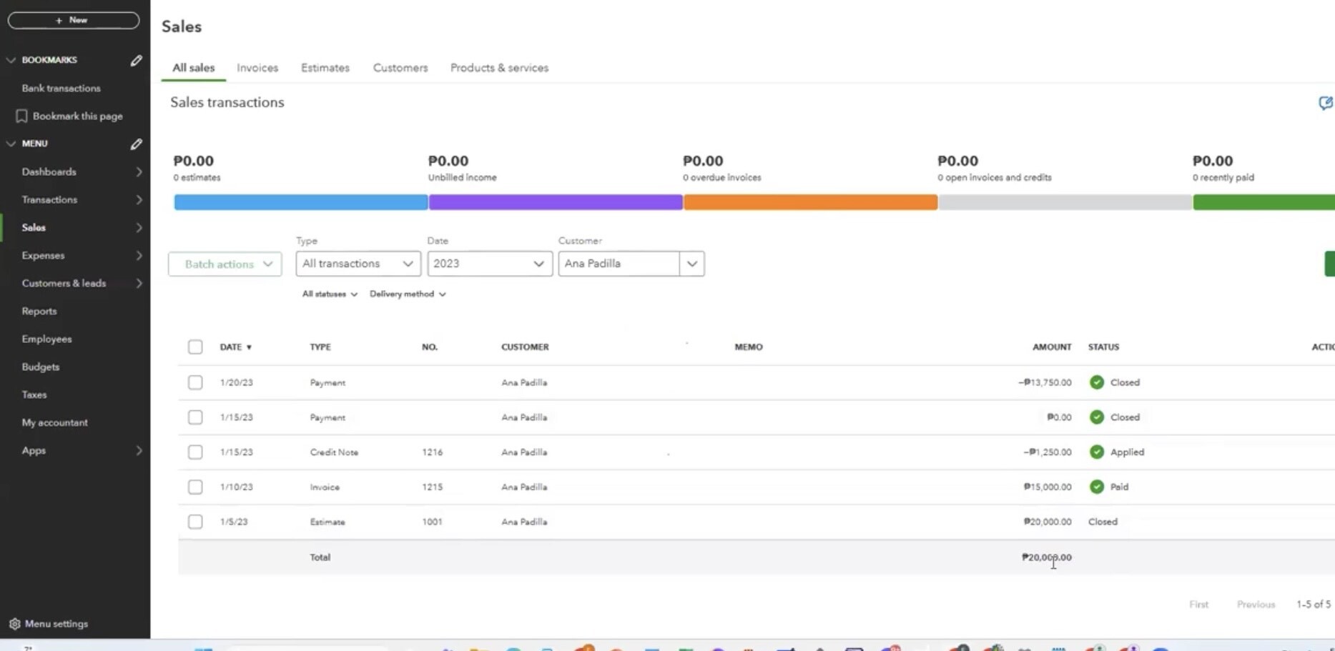Click the green check icon on the ₱0.00 payment row
The image size is (1335, 651).
1096,417
